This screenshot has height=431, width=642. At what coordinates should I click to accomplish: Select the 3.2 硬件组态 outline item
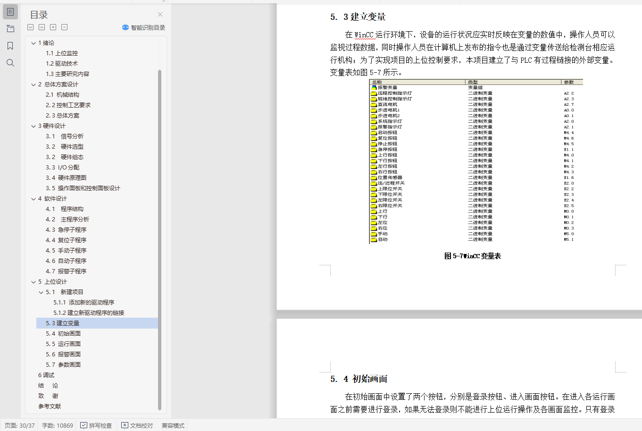pos(65,157)
